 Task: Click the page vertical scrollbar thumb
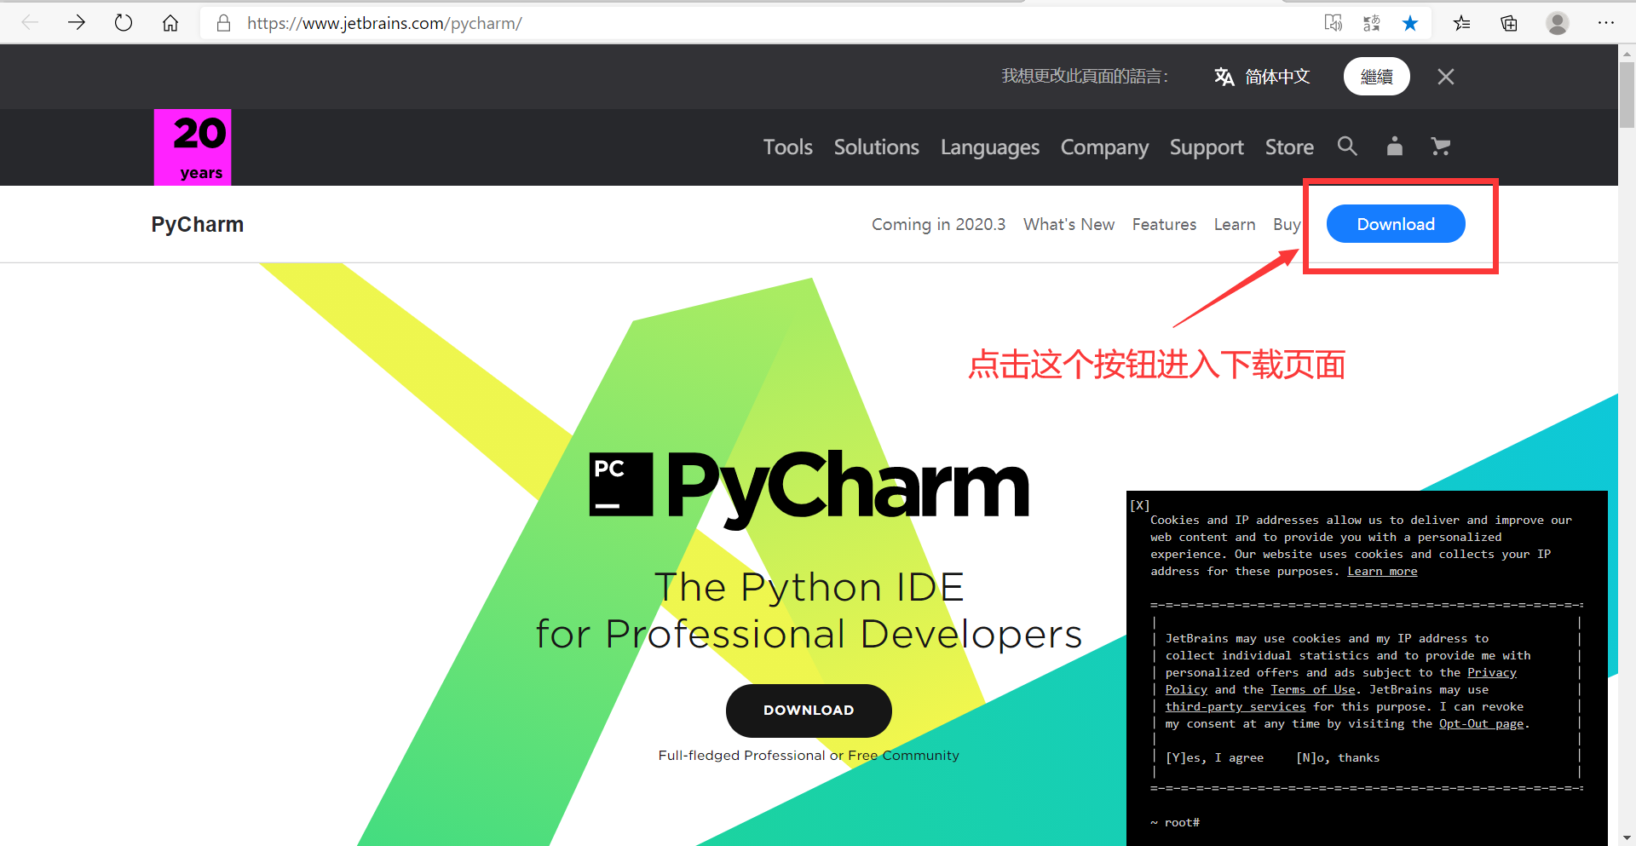(x=1627, y=94)
